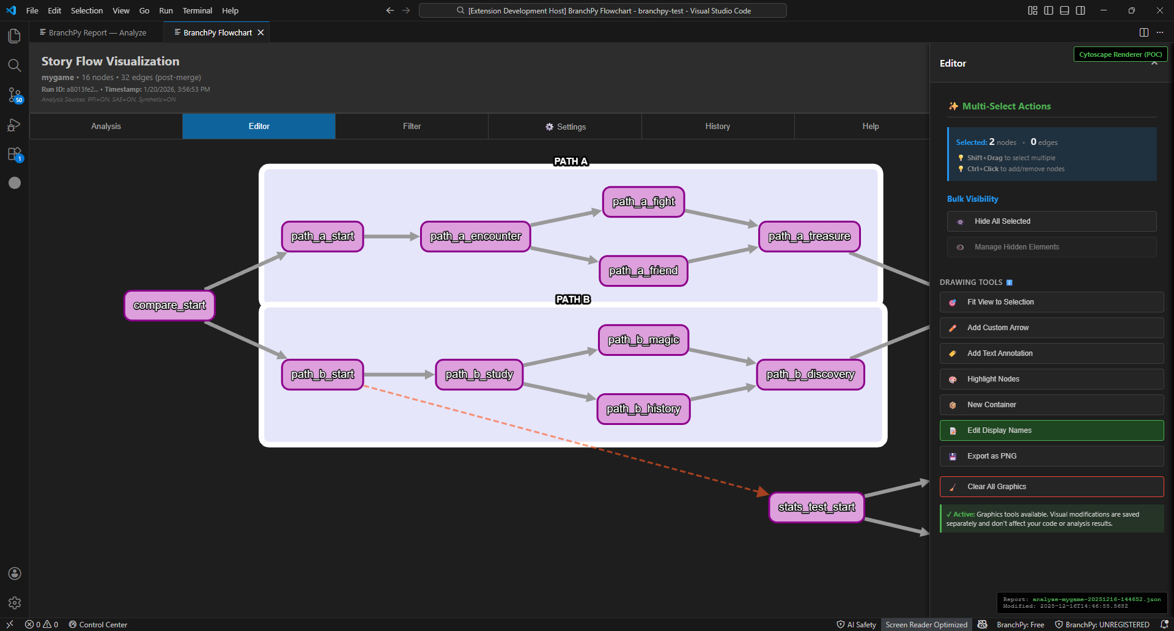Click the AI Safety shield in status bar
The image size is (1174, 631).
pyautogui.click(x=856, y=624)
